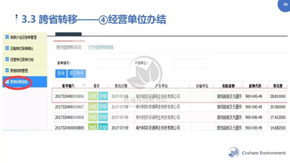
Task: Focus the 联单编号 input field
Action: pos(113,64)
